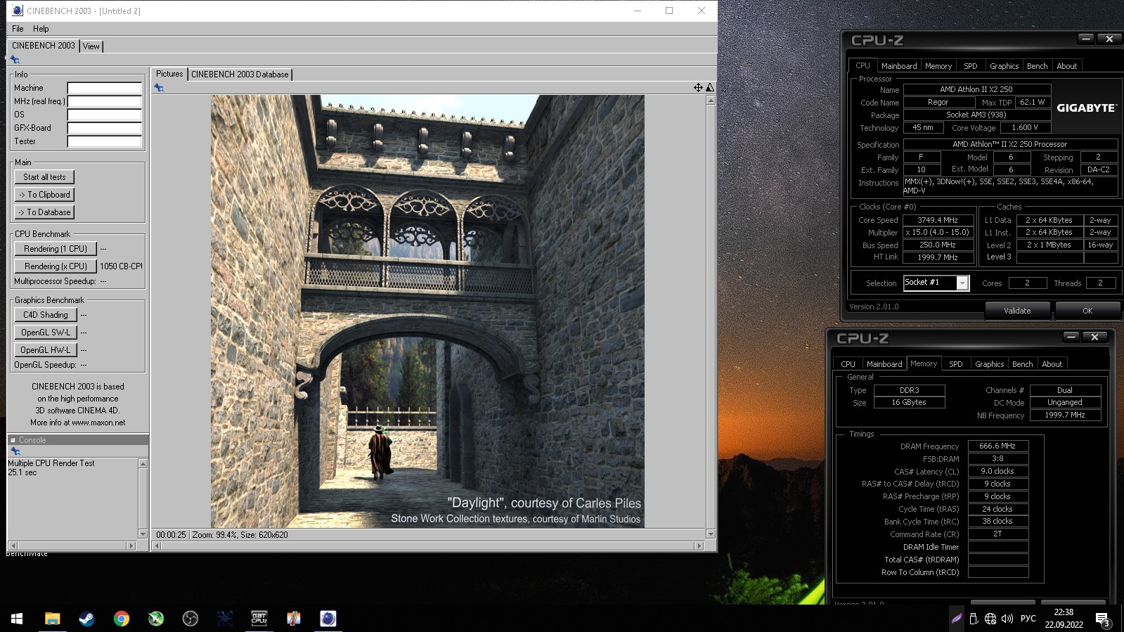
Task: Open the taskbar clock showing 22:38
Action: [x=1064, y=619]
